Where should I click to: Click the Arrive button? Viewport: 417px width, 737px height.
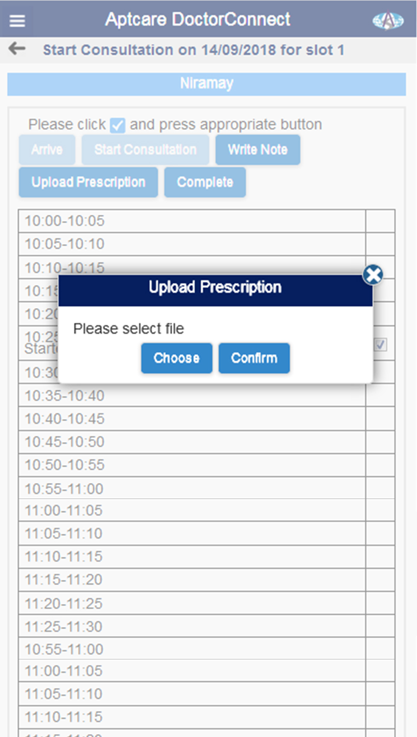[x=47, y=150]
